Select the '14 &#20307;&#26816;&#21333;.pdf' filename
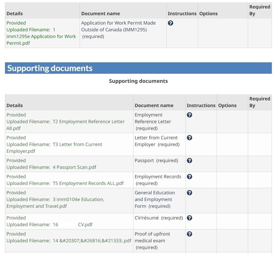278x254 pixels. point(92,241)
